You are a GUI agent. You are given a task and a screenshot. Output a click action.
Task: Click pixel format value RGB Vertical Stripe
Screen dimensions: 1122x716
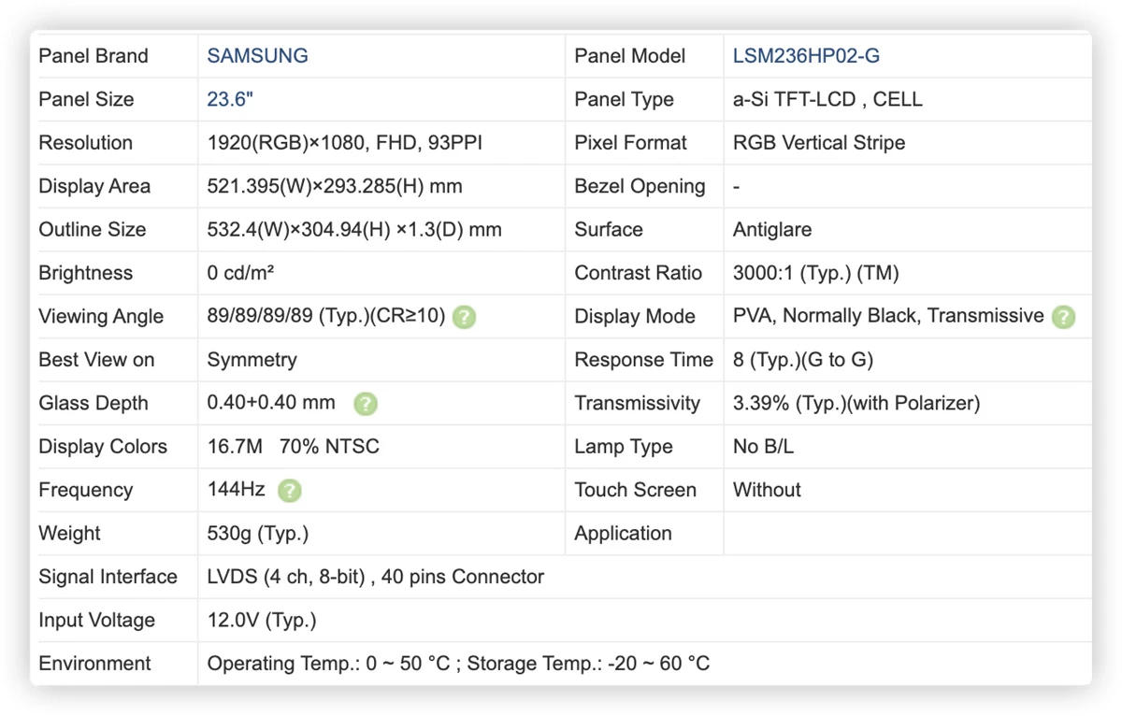pos(819,143)
